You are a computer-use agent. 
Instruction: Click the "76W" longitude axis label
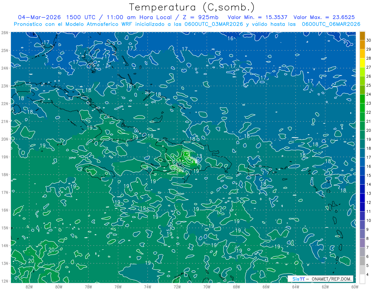[x=118, y=286]
